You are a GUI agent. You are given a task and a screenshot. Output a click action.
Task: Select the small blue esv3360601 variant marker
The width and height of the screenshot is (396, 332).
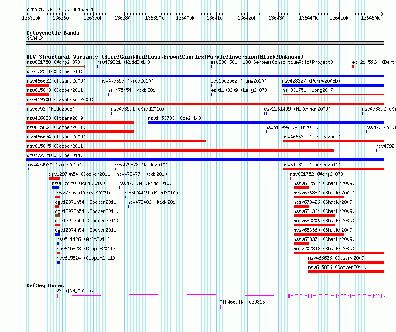(211, 67)
